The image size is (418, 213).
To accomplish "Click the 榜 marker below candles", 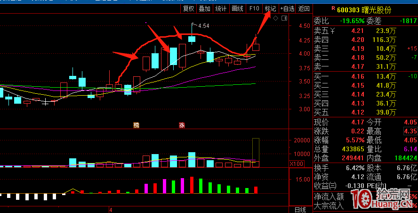I will [x=136, y=125].
